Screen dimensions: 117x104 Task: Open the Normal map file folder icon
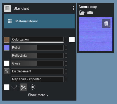click(82, 13)
